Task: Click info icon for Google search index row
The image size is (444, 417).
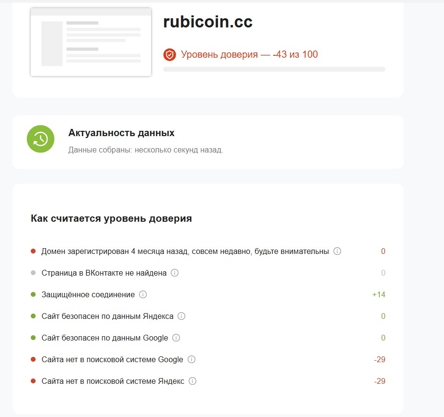Action: [x=191, y=359]
